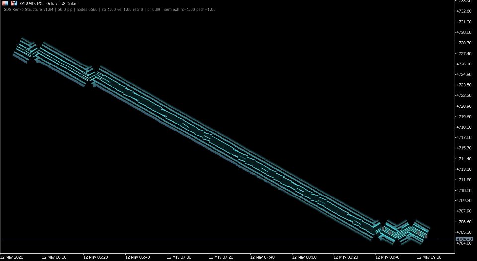Screen dimensions: 477x261
Task: Click the 4717.00 price axis label
Action: (x=464, y=137)
